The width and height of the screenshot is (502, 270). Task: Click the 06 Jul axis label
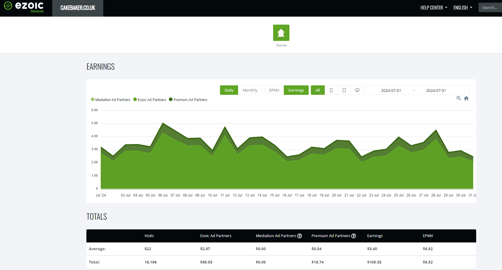click(163, 195)
